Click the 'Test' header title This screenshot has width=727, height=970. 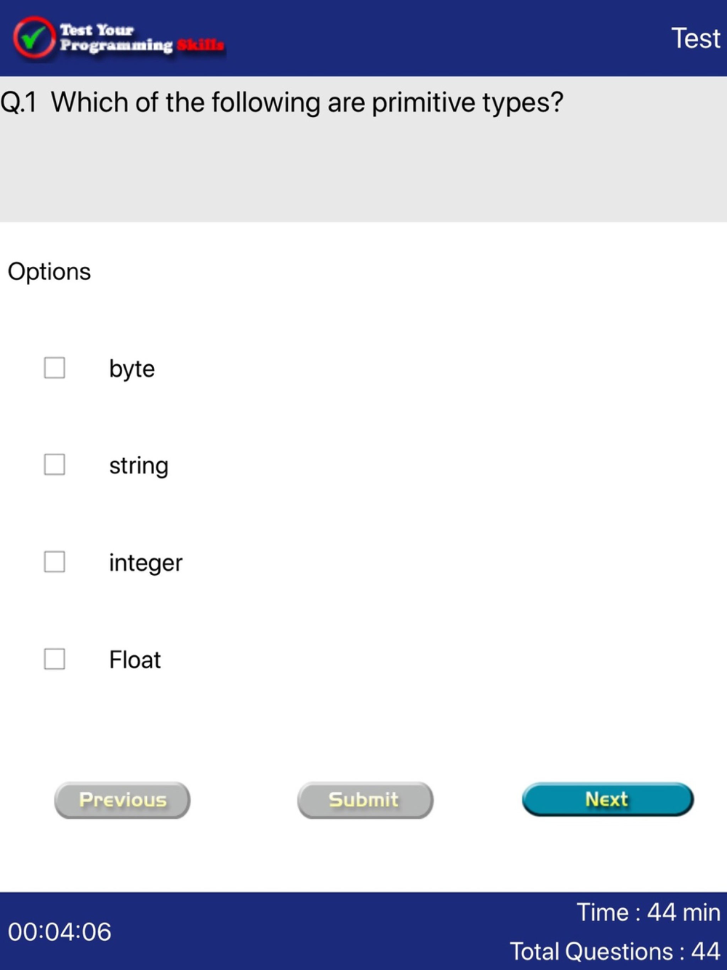pos(695,39)
